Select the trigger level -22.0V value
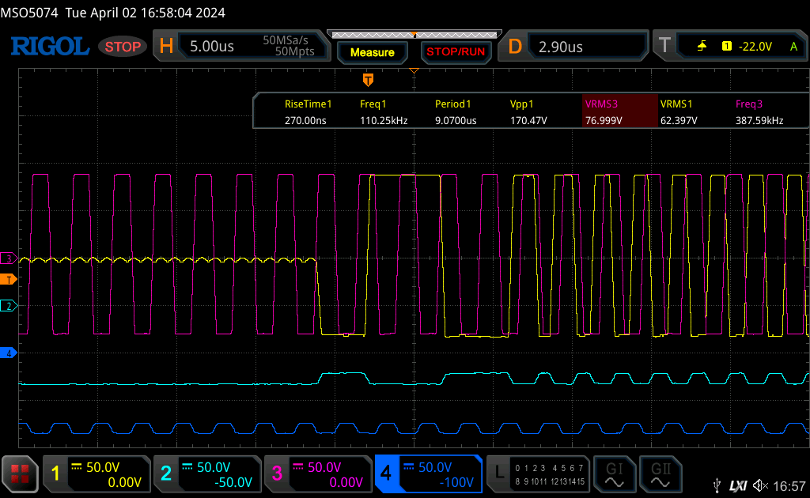 [755, 47]
